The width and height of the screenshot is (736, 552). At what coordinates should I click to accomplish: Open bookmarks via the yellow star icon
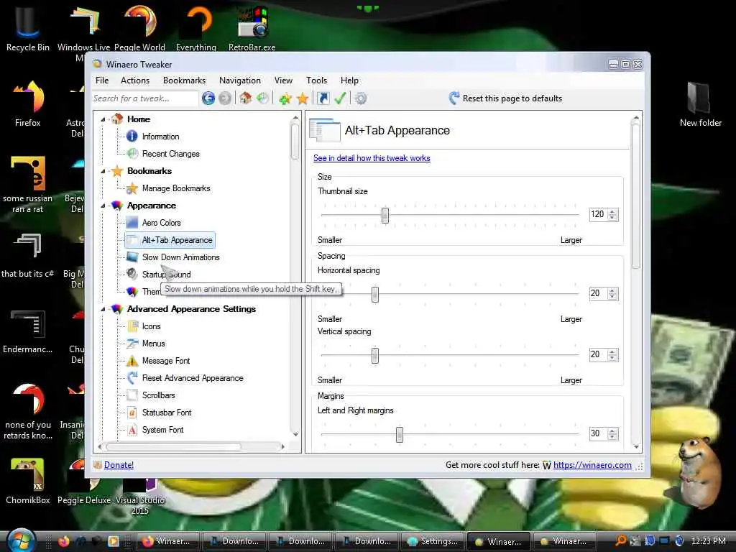pos(303,98)
